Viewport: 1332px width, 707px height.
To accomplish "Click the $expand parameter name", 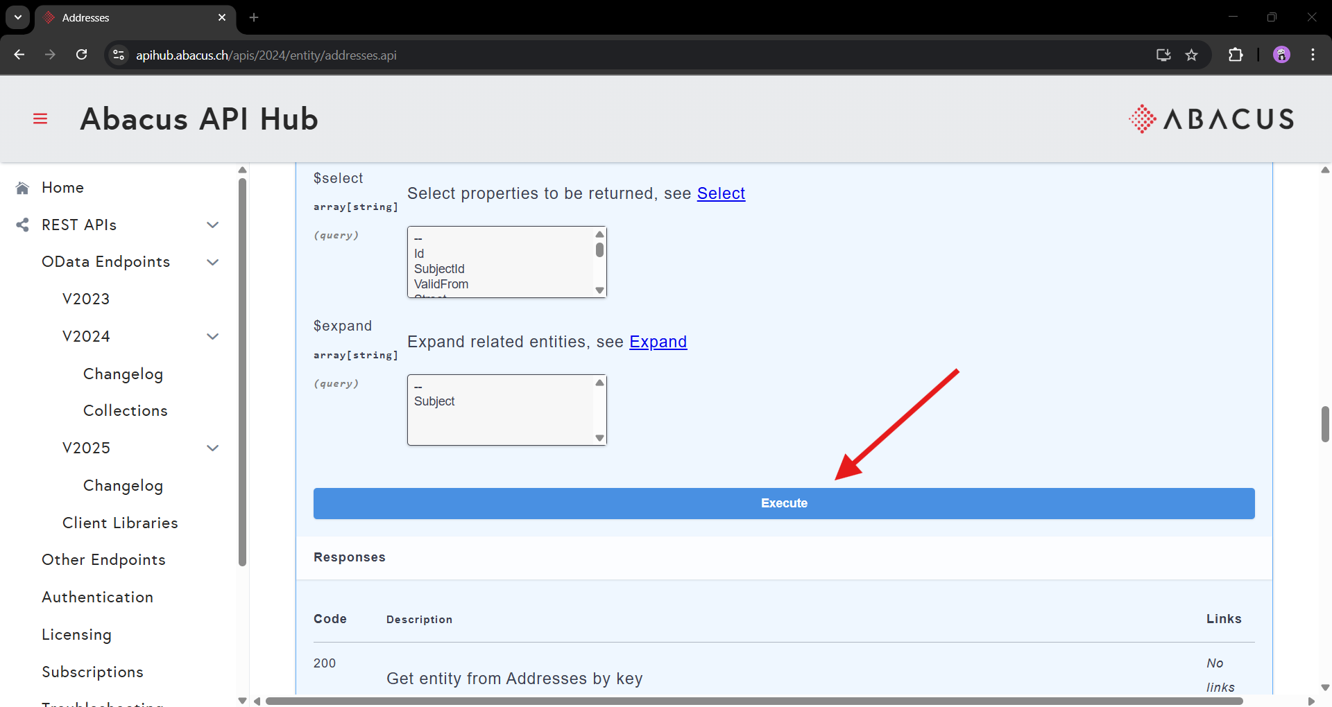I will click(343, 326).
